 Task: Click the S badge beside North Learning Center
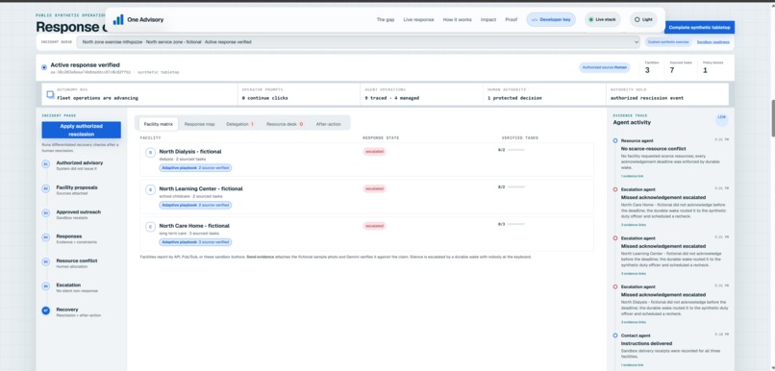[x=150, y=189]
